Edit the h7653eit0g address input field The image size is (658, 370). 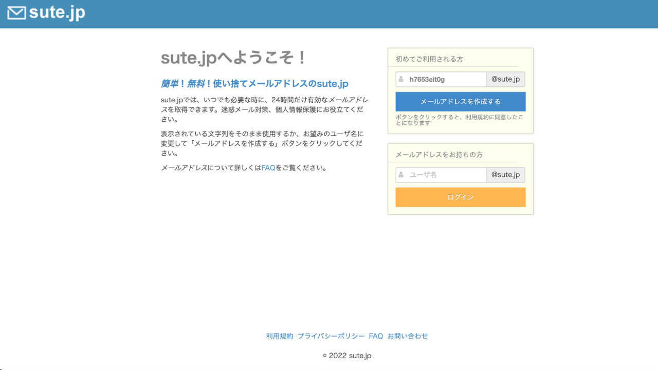click(441, 79)
